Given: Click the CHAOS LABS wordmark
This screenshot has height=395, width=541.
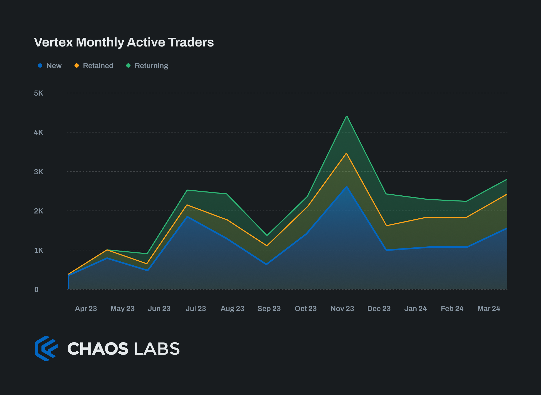Looking at the screenshot, I should 123,349.
